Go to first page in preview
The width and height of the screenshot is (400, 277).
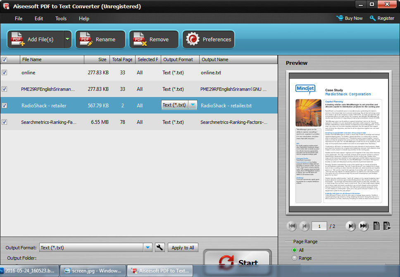292,226
